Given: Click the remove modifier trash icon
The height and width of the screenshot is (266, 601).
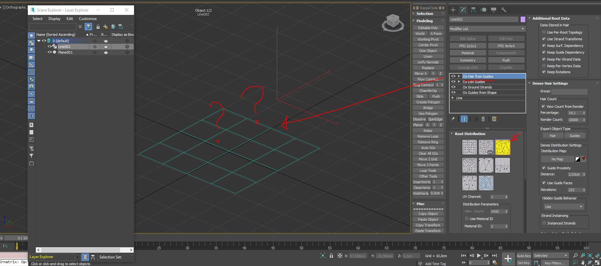Looking at the screenshot, I should click(x=483, y=119).
